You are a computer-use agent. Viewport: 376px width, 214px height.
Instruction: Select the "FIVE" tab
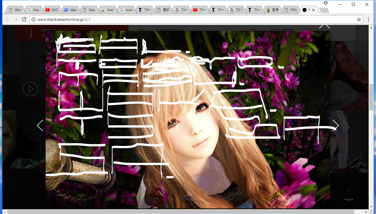pos(291,10)
